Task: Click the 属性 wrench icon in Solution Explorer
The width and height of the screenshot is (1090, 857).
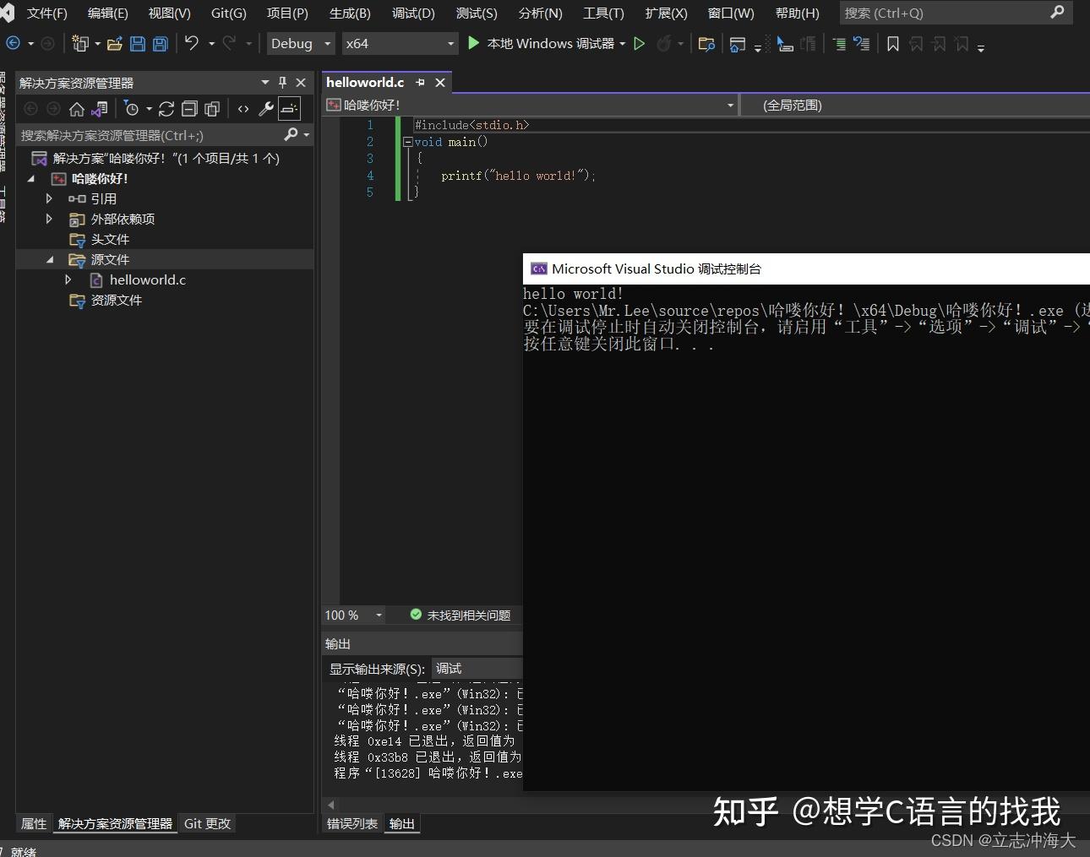Action: [x=267, y=109]
